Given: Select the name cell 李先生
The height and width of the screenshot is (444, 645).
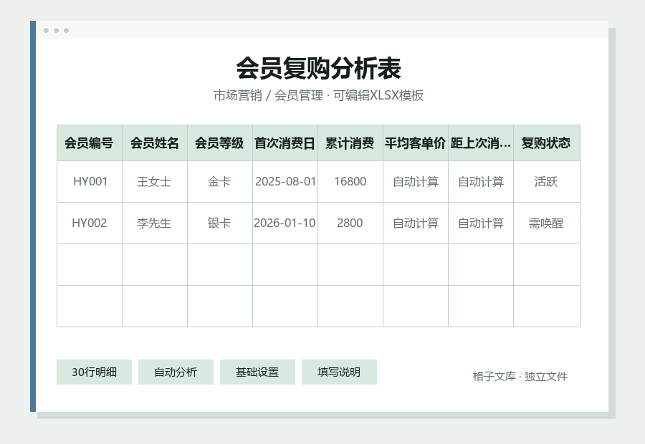Looking at the screenshot, I should (155, 223).
